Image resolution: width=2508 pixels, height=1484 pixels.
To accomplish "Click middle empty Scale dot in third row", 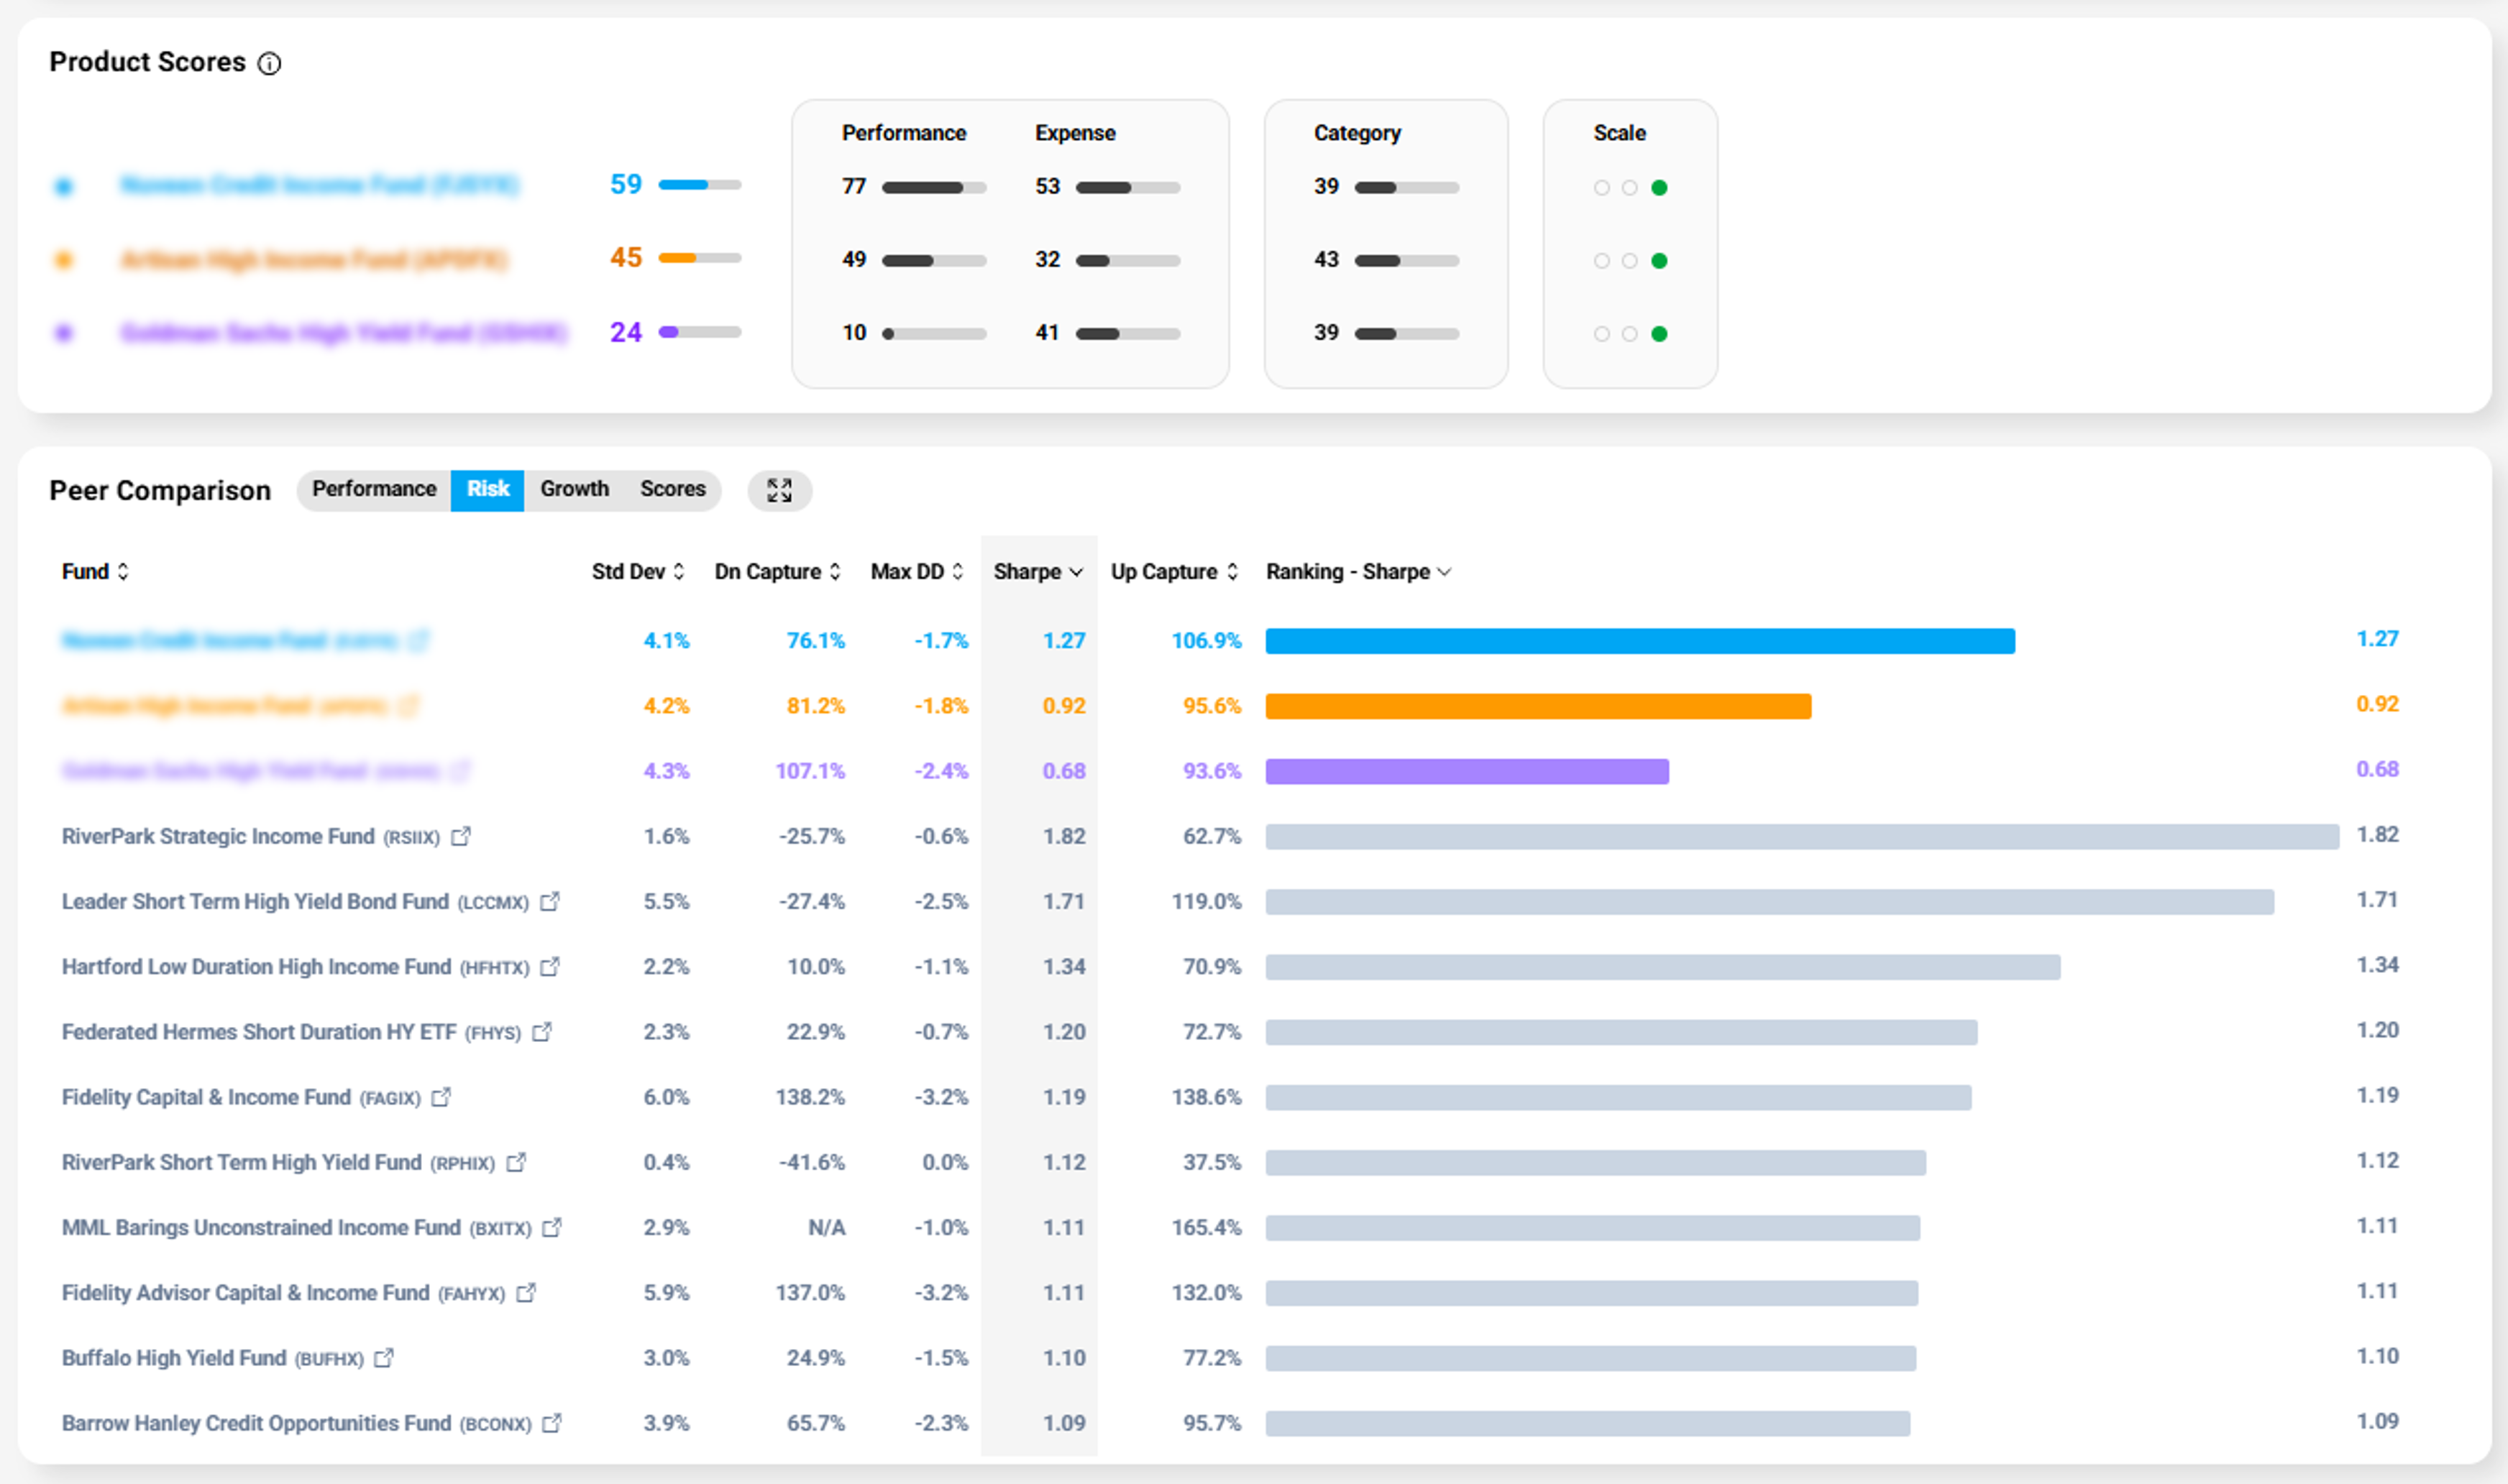I will click(x=1629, y=334).
